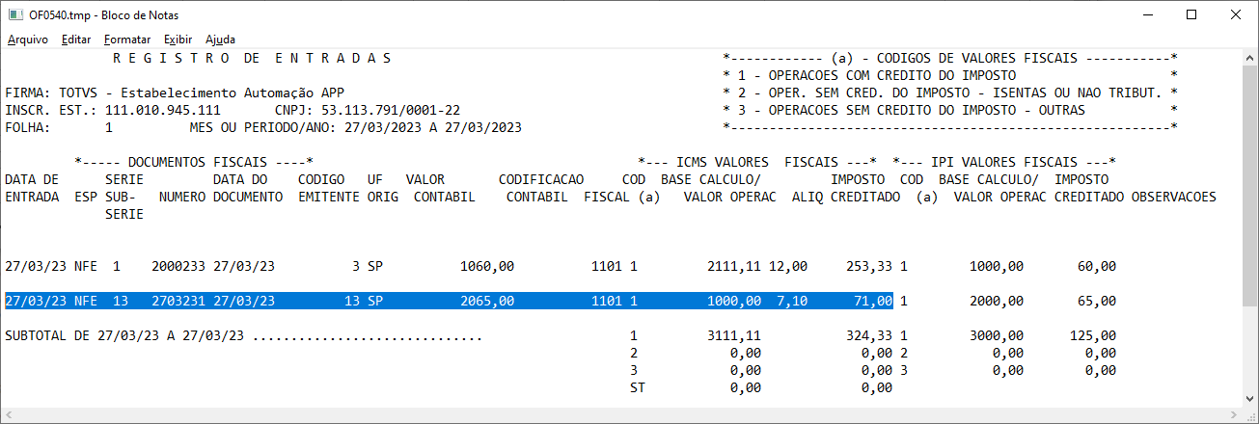Click the vertical scrollbar up arrow
This screenshot has height=424, width=1259.
tap(1249, 58)
